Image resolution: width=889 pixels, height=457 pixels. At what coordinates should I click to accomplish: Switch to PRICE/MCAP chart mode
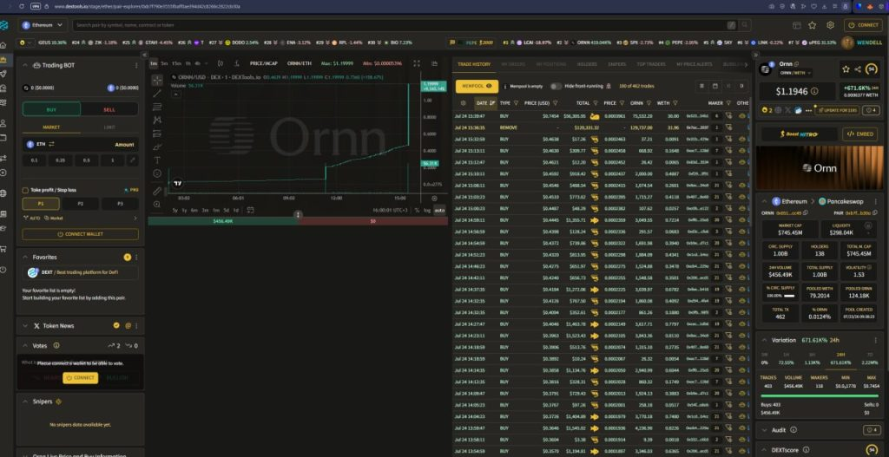(264, 63)
